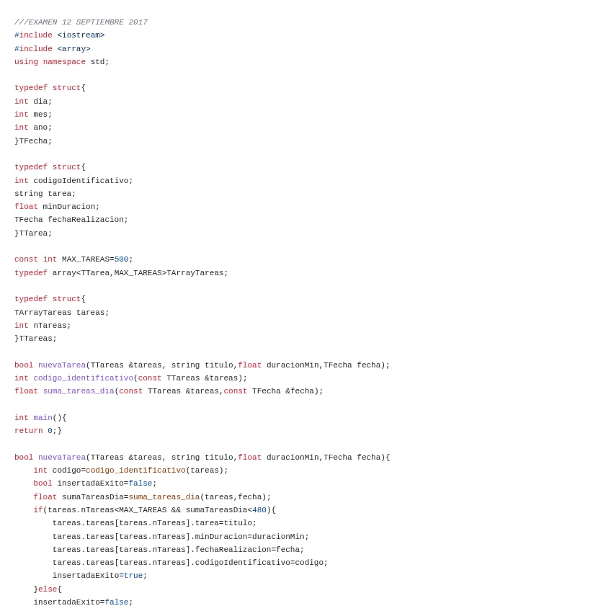
Task: Click the EXAMEN 12 SEPTIEMBRE 2017 comment
Action: 81,22
